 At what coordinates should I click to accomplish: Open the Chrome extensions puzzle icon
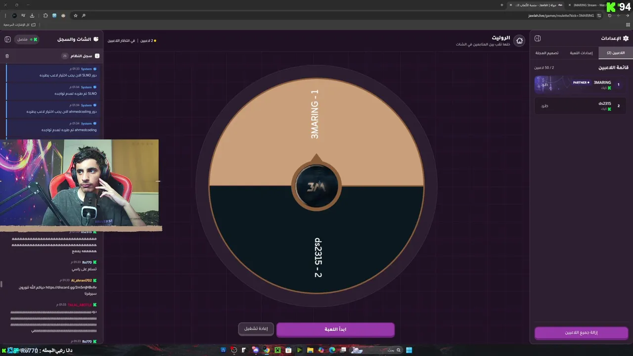click(x=45, y=15)
